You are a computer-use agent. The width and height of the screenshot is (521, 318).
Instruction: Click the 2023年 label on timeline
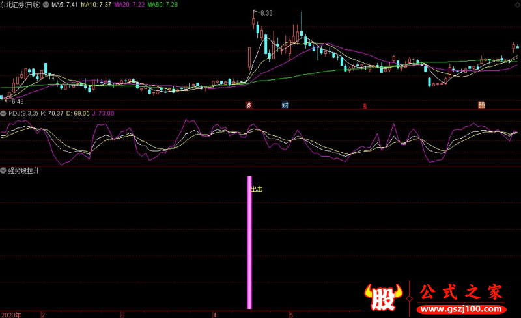click(x=10, y=315)
